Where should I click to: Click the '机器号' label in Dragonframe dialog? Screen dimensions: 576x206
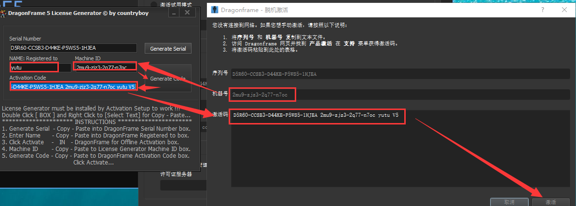220,94
